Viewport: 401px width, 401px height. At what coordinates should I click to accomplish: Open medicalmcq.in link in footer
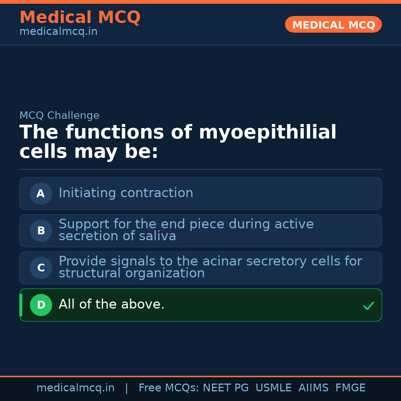click(75, 388)
